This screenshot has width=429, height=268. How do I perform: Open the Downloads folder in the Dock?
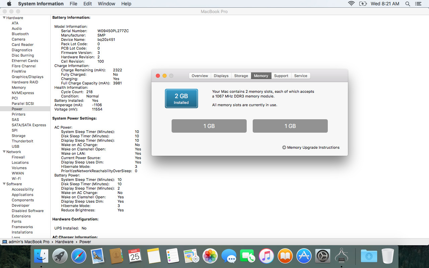click(x=369, y=256)
